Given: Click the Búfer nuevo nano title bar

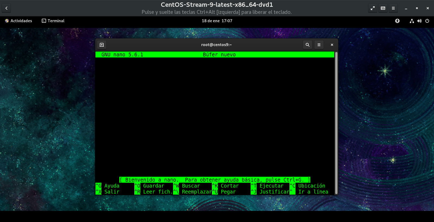Looking at the screenshot, I should (x=219, y=54).
